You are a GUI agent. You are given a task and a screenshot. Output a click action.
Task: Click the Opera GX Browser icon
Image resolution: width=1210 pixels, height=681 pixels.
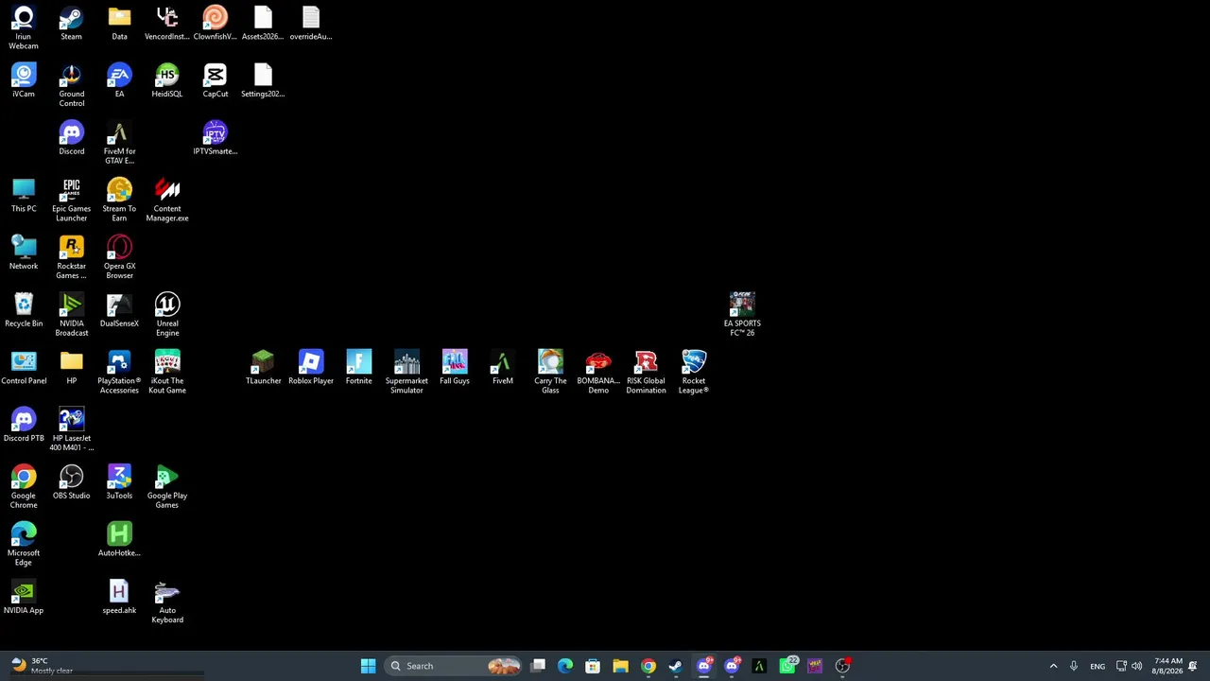(x=119, y=258)
